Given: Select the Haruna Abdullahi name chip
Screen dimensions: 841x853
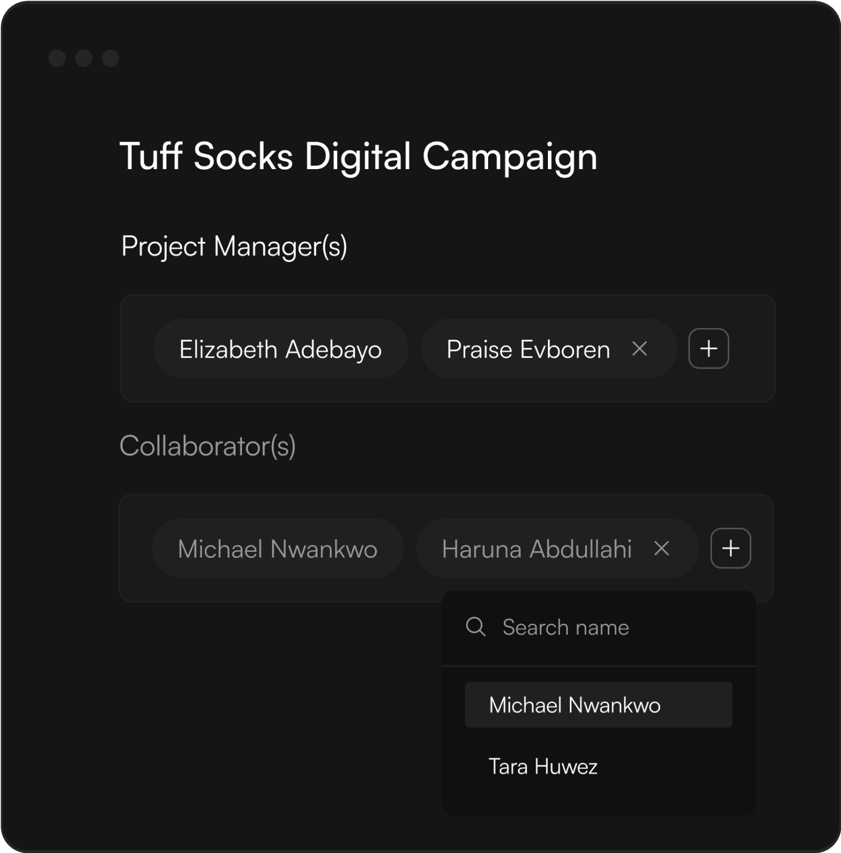Looking at the screenshot, I should pos(536,549).
